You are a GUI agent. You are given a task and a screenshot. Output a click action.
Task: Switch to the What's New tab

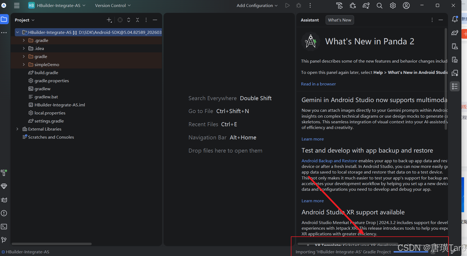click(340, 20)
